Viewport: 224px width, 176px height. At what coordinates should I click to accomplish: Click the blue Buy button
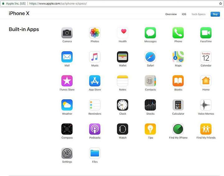[x=215, y=14]
